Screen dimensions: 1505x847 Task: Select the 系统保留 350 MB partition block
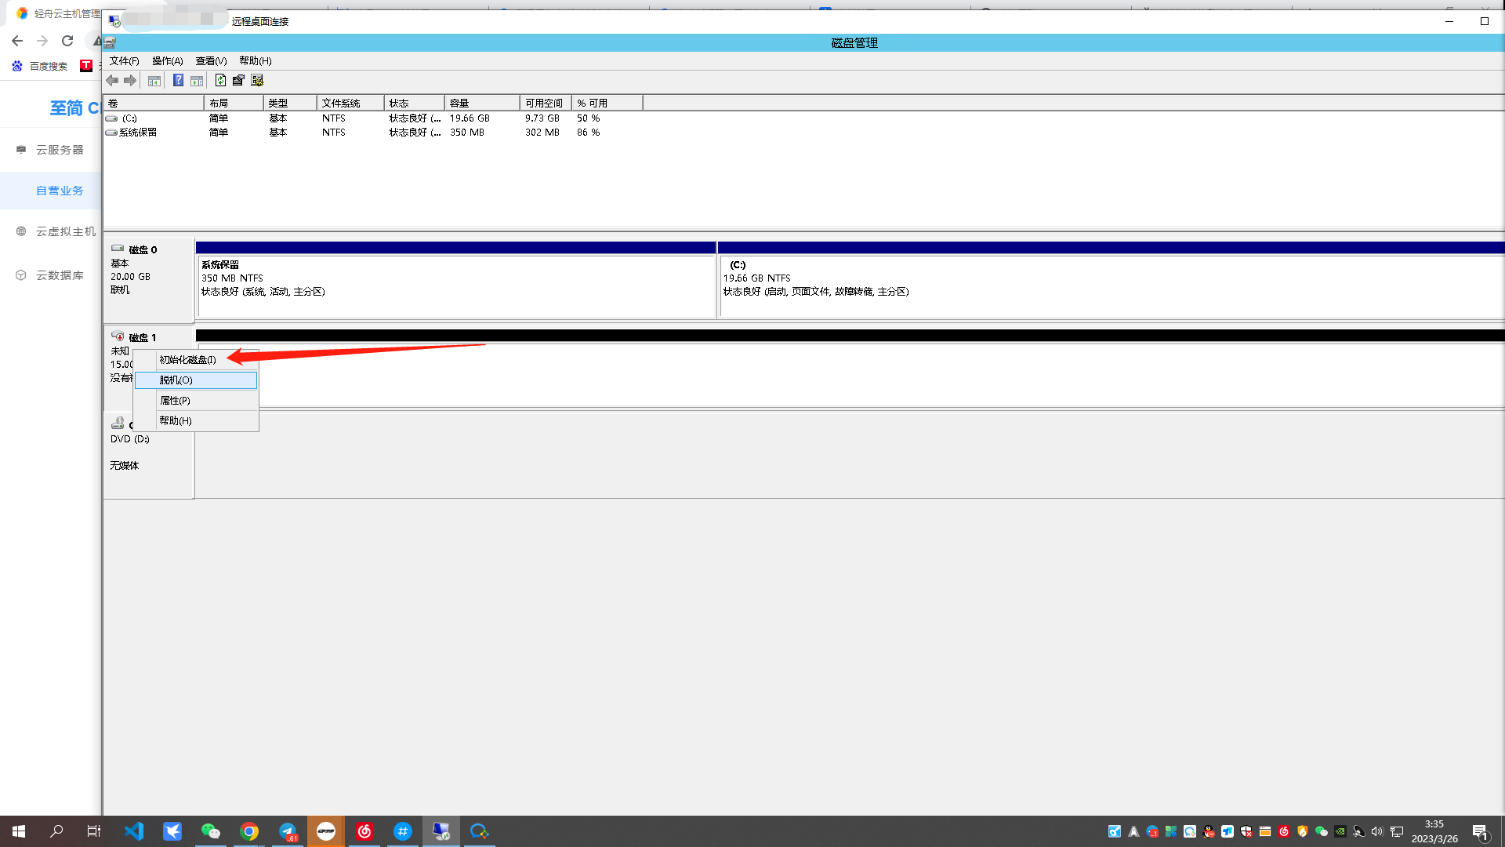click(456, 286)
